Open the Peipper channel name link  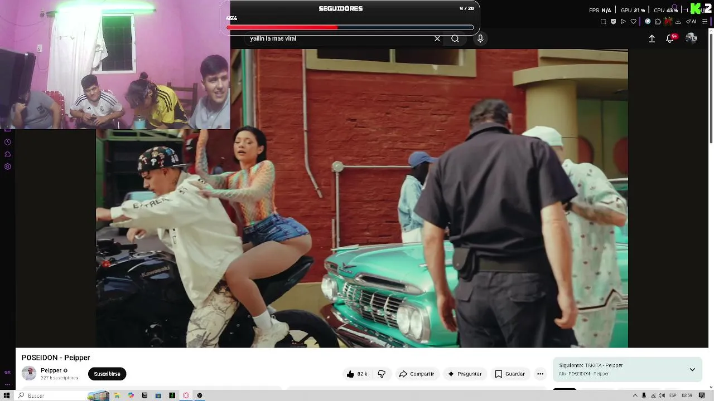(51, 370)
